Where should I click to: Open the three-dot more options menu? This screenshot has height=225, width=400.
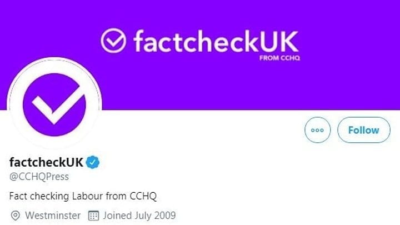(x=318, y=131)
